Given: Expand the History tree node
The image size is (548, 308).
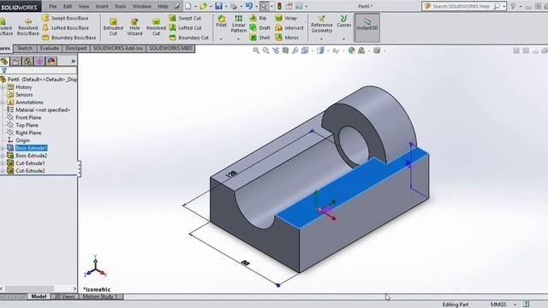Looking at the screenshot, I should (3, 87).
